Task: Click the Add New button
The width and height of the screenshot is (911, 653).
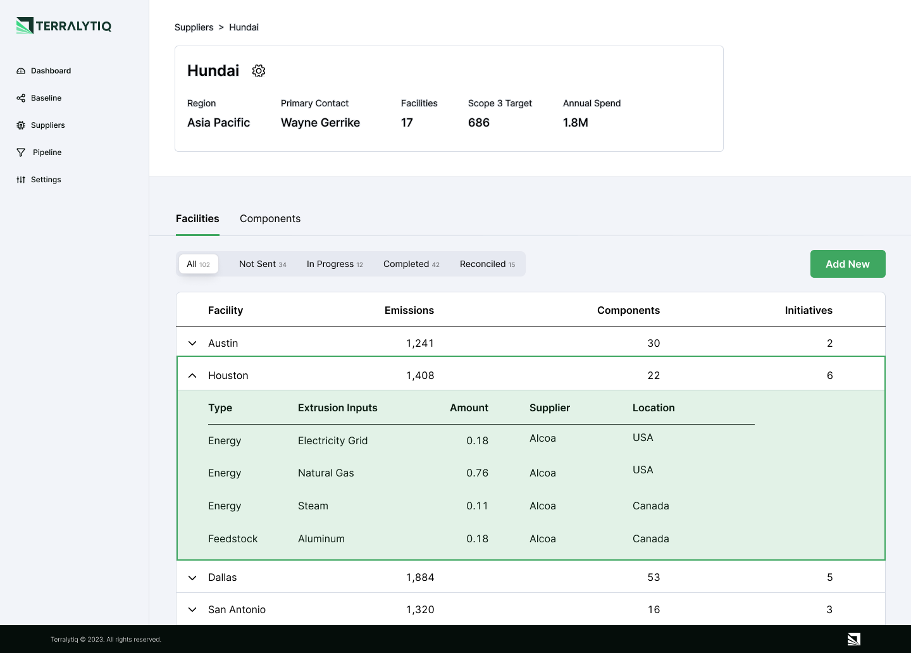Action: tap(848, 264)
